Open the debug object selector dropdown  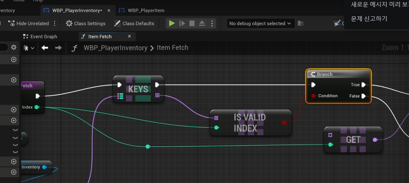click(x=261, y=24)
